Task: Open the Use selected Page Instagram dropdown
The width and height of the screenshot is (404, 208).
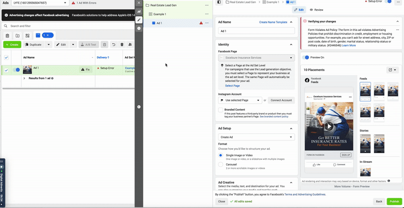Action: [x=240, y=100]
